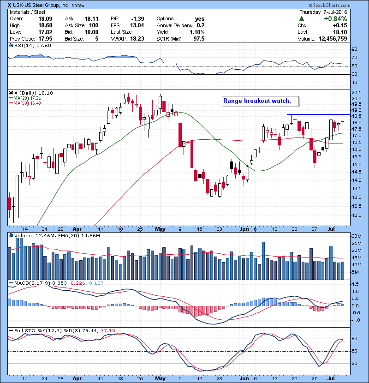
Task: Click the SCTR (Mid) value 97.5
Action: [199, 39]
